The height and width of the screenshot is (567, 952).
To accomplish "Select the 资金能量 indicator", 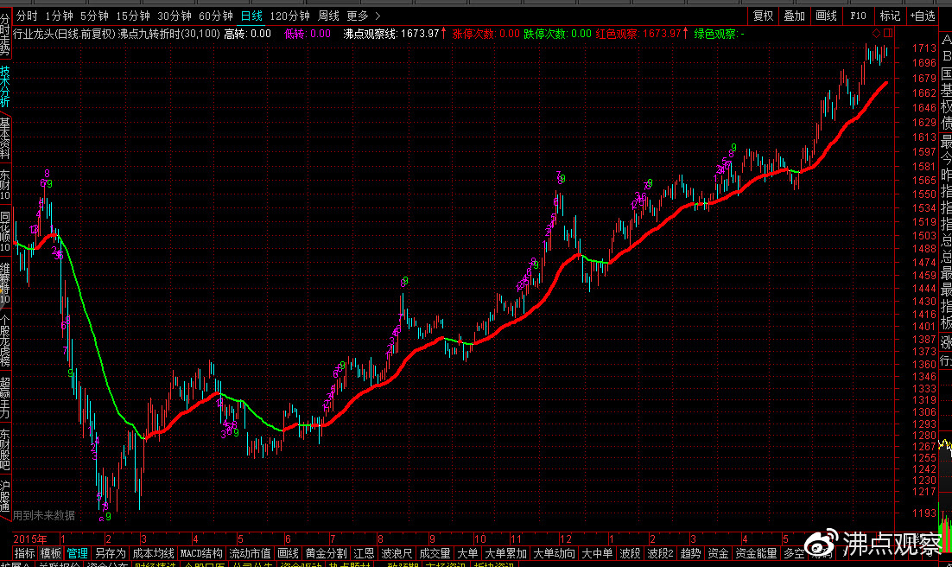I will [756, 554].
